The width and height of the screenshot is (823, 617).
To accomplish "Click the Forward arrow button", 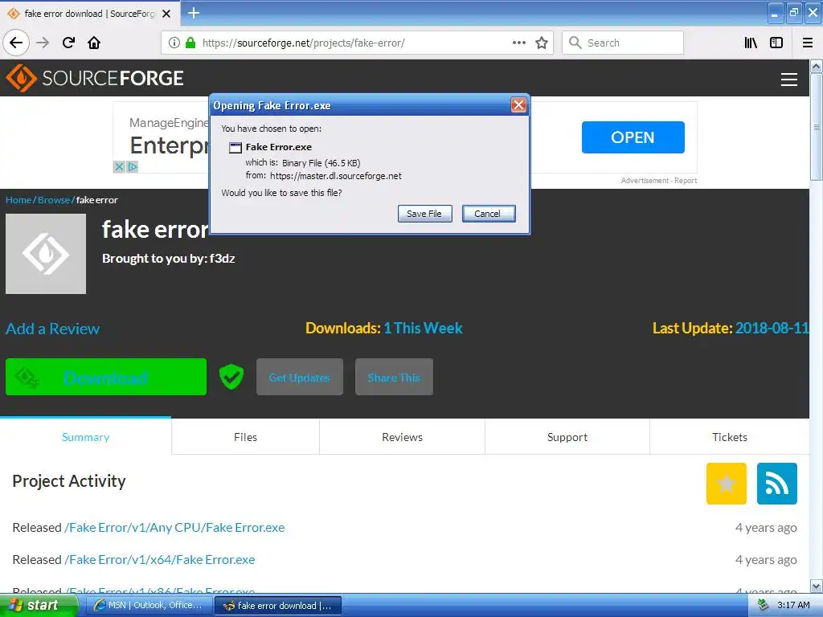I will (43, 43).
